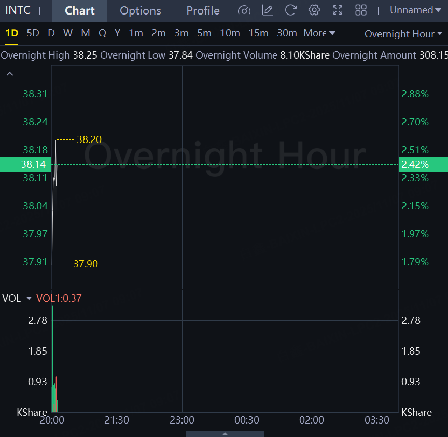This screenshot has height=437, width=448.
Task: Open the Overnight Hour session dropdown
Action: (403, 34)
